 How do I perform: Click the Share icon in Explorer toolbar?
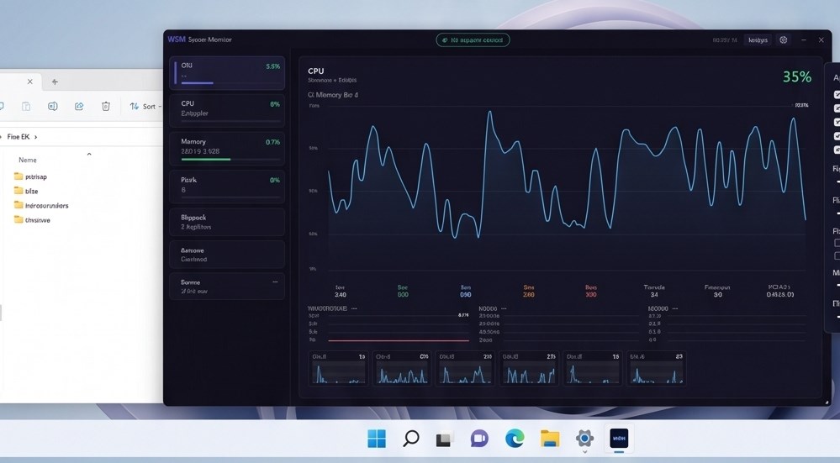tap(79, 106)
